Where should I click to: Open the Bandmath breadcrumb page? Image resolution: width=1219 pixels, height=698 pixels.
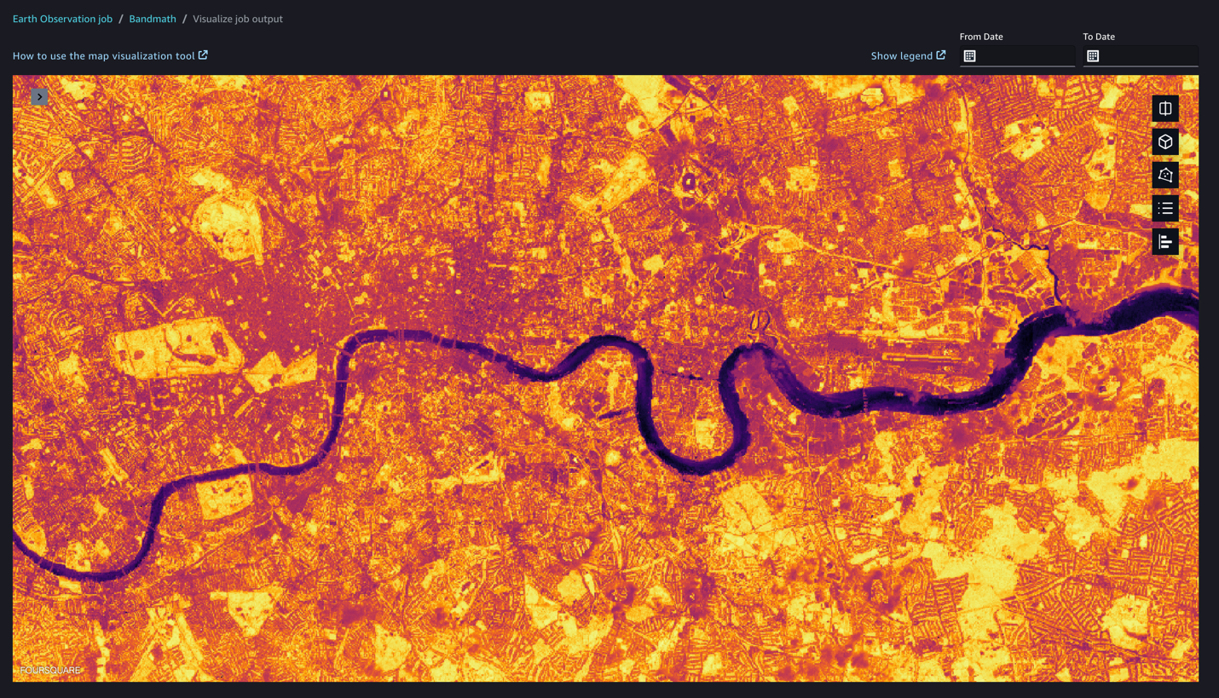[x=153, y=18]
